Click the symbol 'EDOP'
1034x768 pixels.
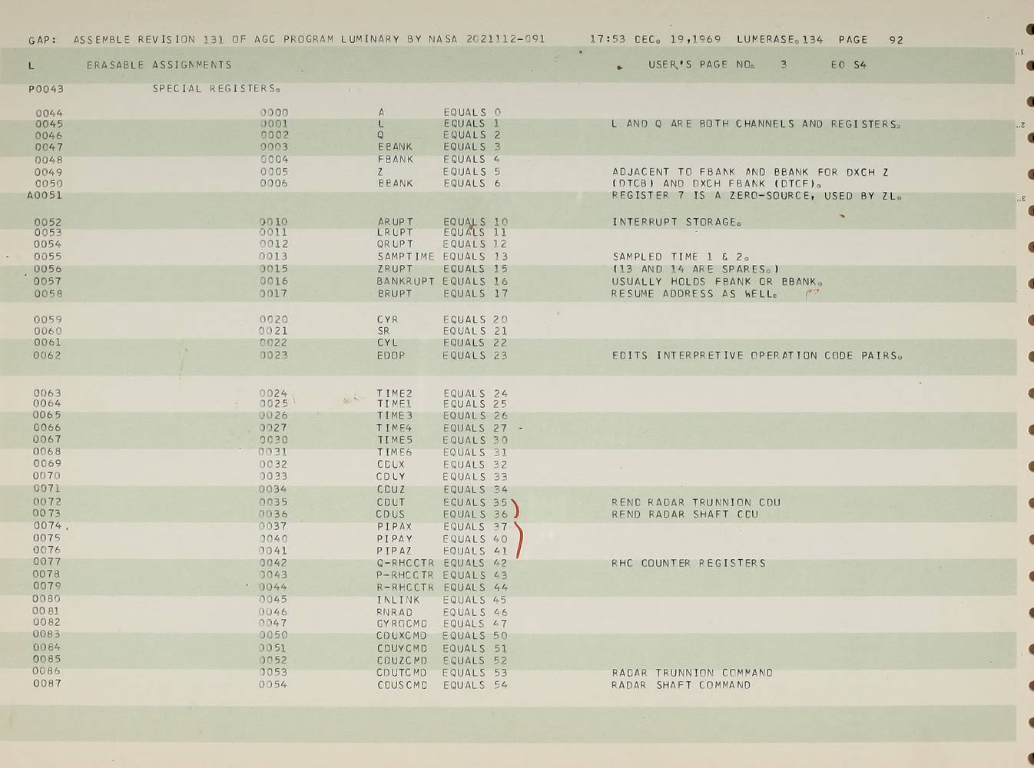pos(391,356)
